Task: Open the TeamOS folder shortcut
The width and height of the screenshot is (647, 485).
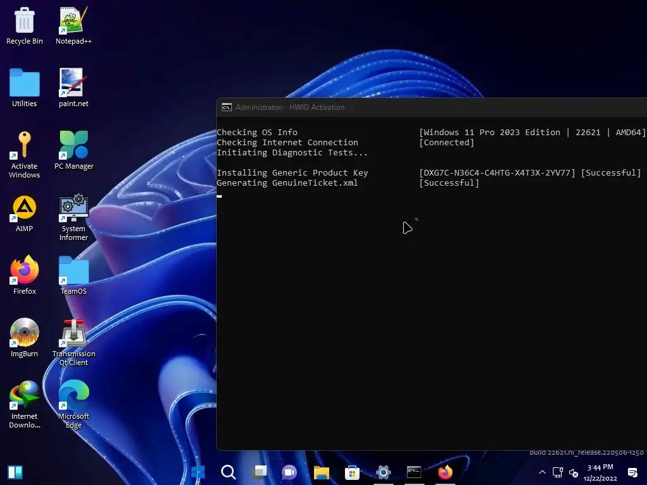Action: point(73,275)
